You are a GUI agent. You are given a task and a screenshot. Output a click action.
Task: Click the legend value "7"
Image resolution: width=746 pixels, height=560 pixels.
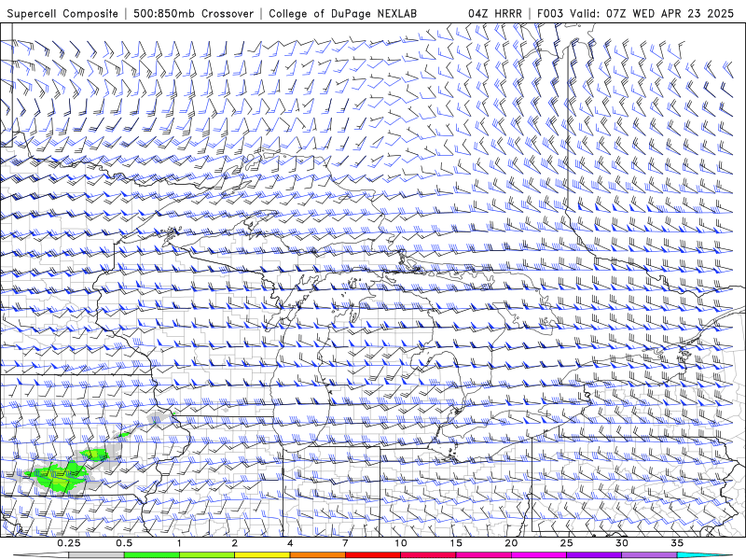click(x=345, y=543)
